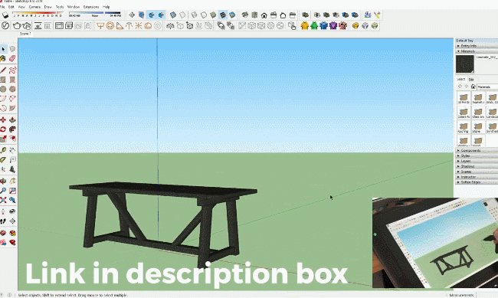Screen dimensions: 498x298
Task: Click the home icon in Materials browser
Action: [473, 87]
